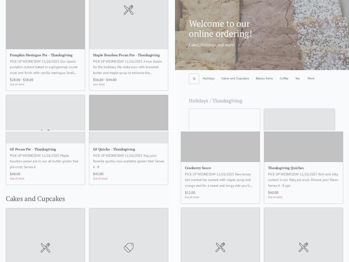Viewport: 349px width, 262px height.
Task: Go to Cakes and Cupcakes in navigation bar
Action: pyautogui.click(x=235, y=79)
